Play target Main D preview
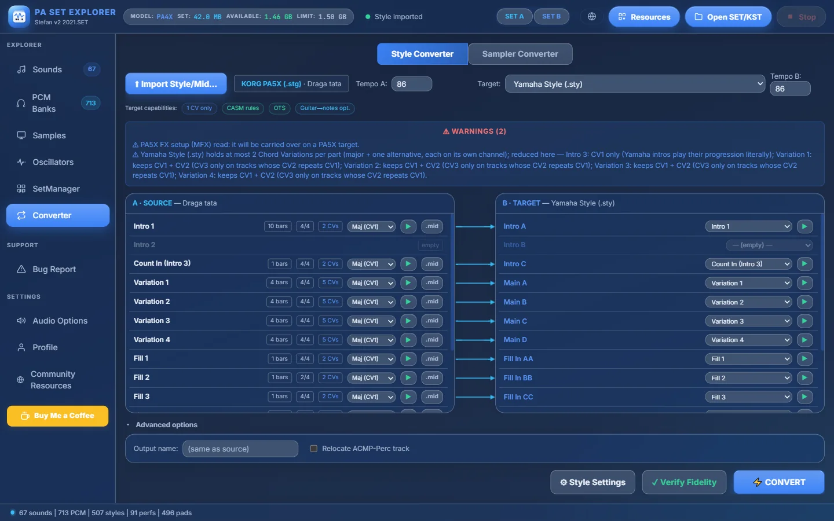 [805, 340]
